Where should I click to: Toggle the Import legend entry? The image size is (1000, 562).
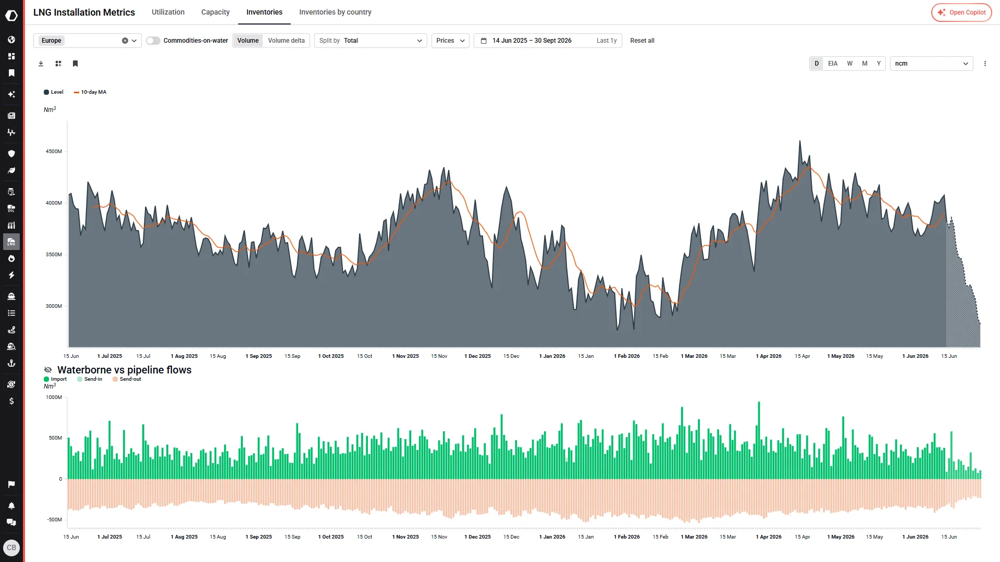pyautogui.click(x=55, y=379)
